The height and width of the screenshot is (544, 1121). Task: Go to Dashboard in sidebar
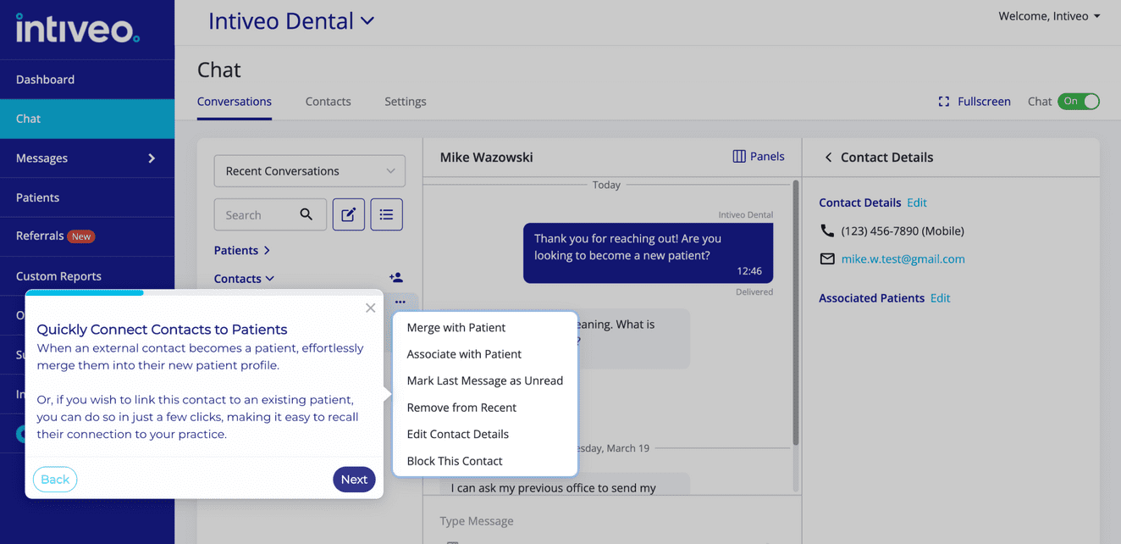point(87,80)
